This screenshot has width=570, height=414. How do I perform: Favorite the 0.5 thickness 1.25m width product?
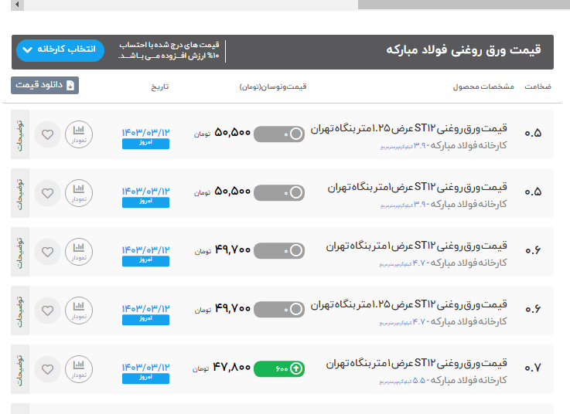[x=48, y=134]
